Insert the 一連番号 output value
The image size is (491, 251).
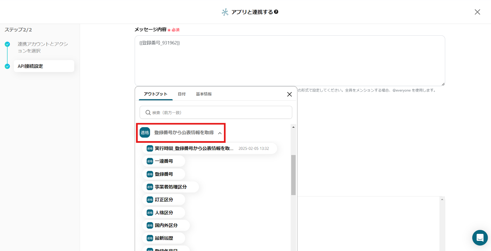coord(164,161)
